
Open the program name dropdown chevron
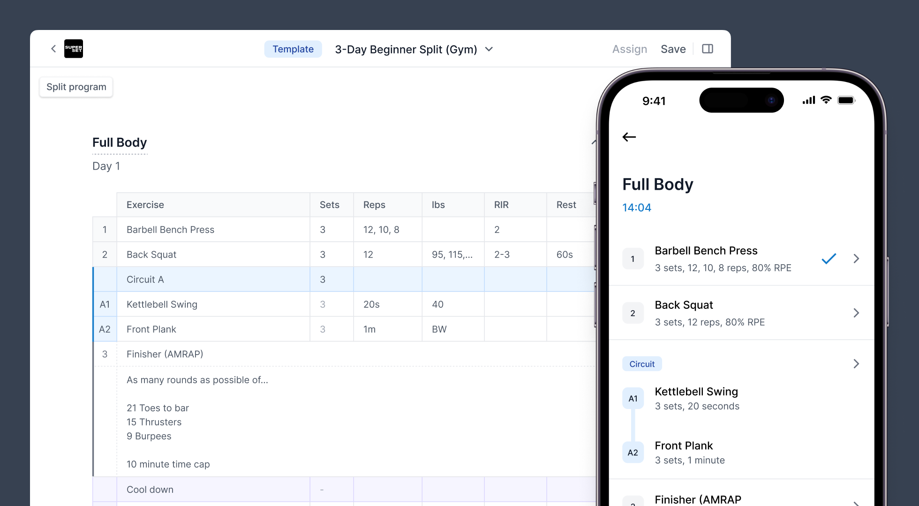(x=489, y=49)
